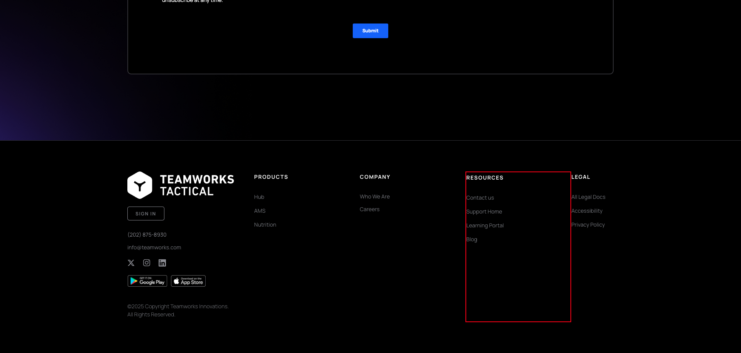Go to Support Home
The image size is (741, 353).
484,211
